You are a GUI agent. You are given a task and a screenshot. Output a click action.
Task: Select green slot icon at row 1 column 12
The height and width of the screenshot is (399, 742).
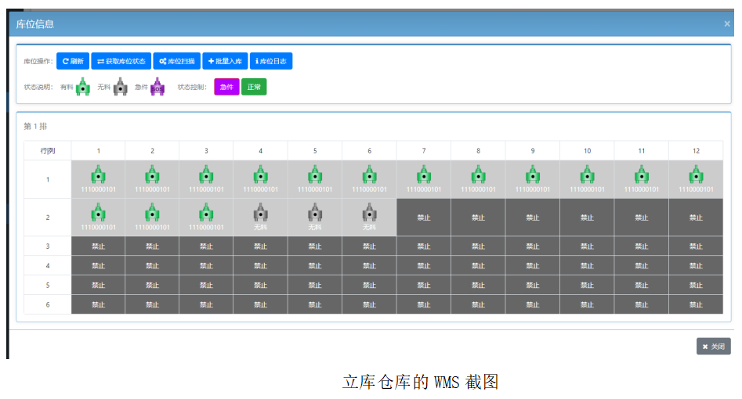695,174
